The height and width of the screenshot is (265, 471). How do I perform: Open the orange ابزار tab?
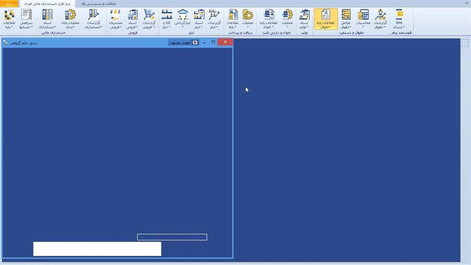(9, 4)
